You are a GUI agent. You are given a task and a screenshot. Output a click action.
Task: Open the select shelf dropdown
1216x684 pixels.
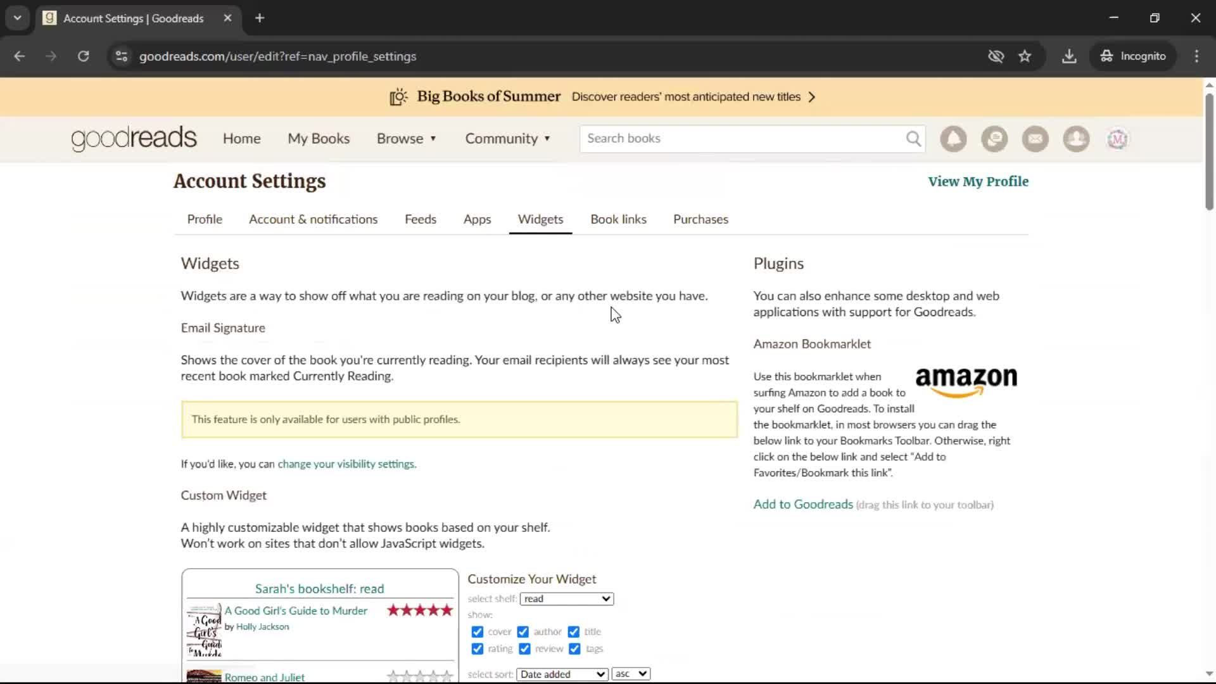coord(566,599)
